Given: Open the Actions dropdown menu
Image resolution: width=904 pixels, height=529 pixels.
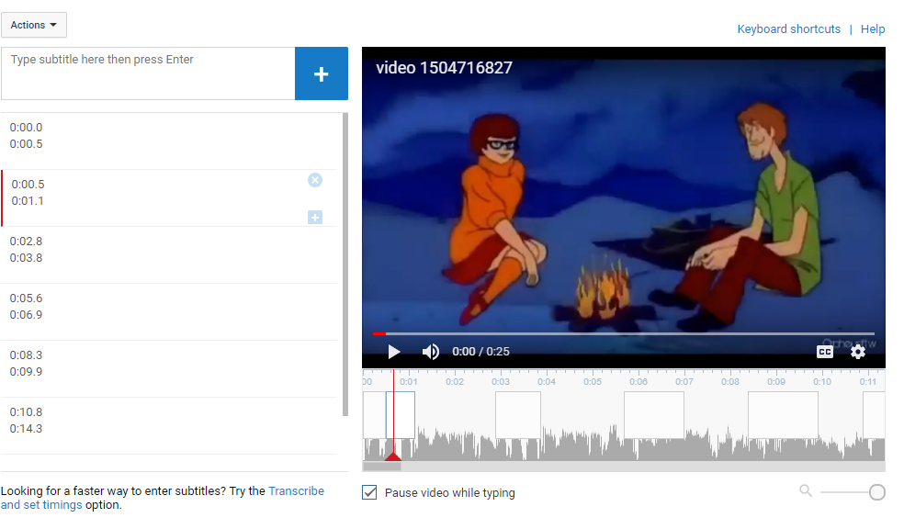Looking at the screenshot, I should [33, 25].
